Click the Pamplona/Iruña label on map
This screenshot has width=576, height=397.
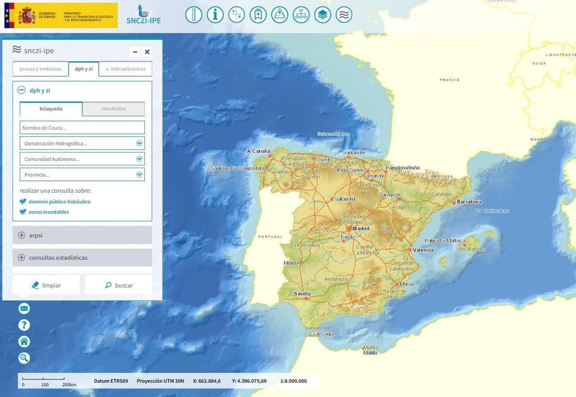[403, 168]
